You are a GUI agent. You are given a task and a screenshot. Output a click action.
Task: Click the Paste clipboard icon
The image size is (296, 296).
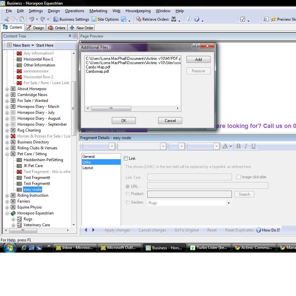22,19
